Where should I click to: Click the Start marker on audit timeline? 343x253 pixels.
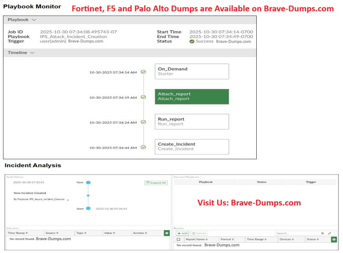point(88,208)
